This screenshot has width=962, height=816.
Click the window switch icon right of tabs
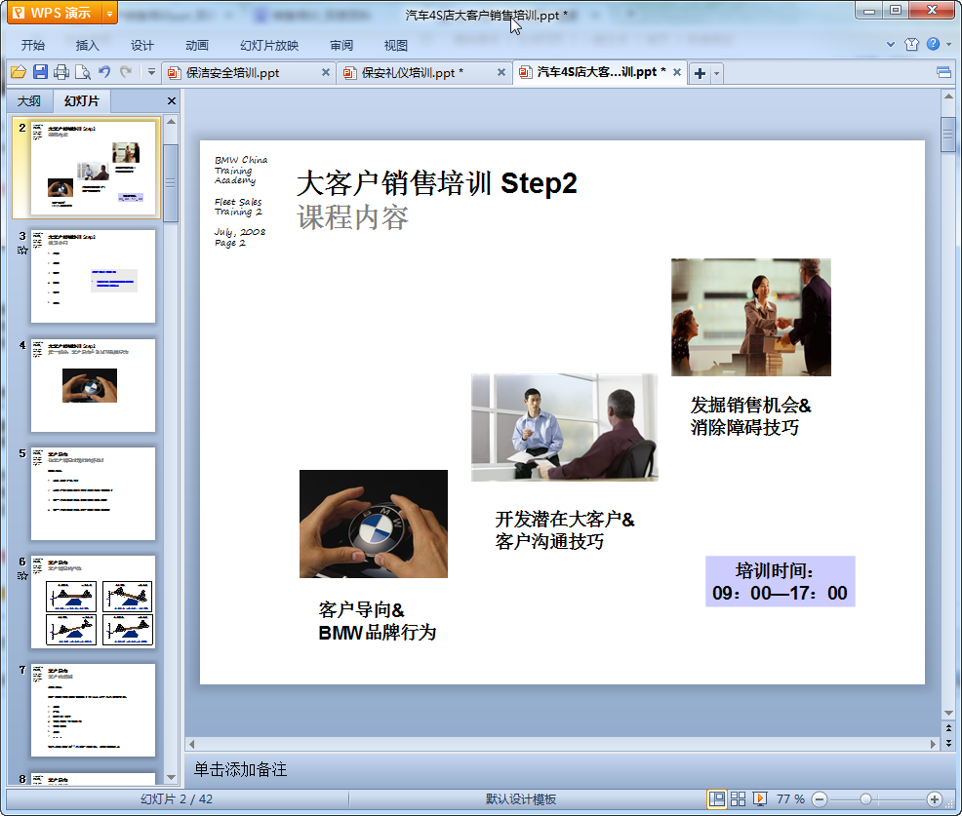pyautogui.click(x=943, y=73)
